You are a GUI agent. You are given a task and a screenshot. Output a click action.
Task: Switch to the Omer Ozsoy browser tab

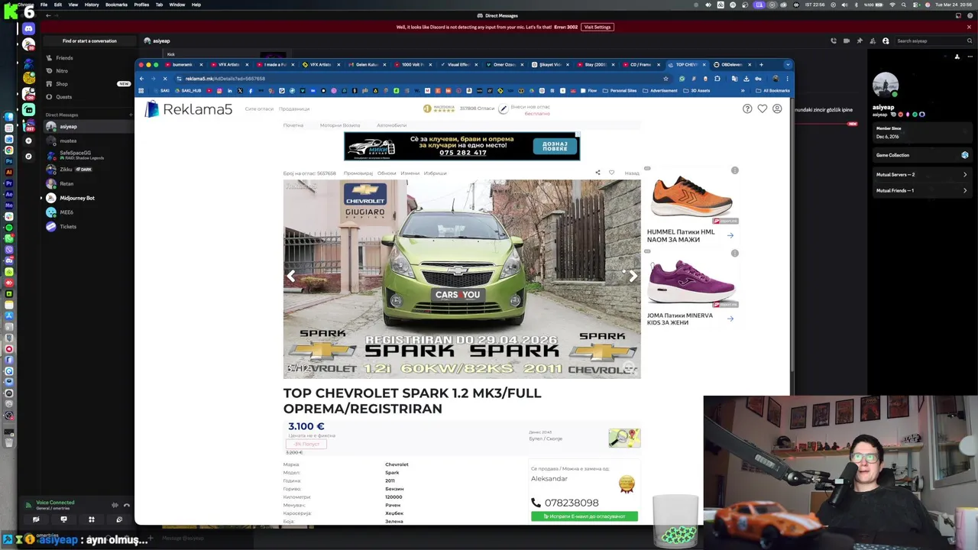click(504, 64)
